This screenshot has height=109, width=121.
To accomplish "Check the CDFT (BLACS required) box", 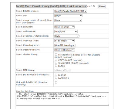I will 56,60.
